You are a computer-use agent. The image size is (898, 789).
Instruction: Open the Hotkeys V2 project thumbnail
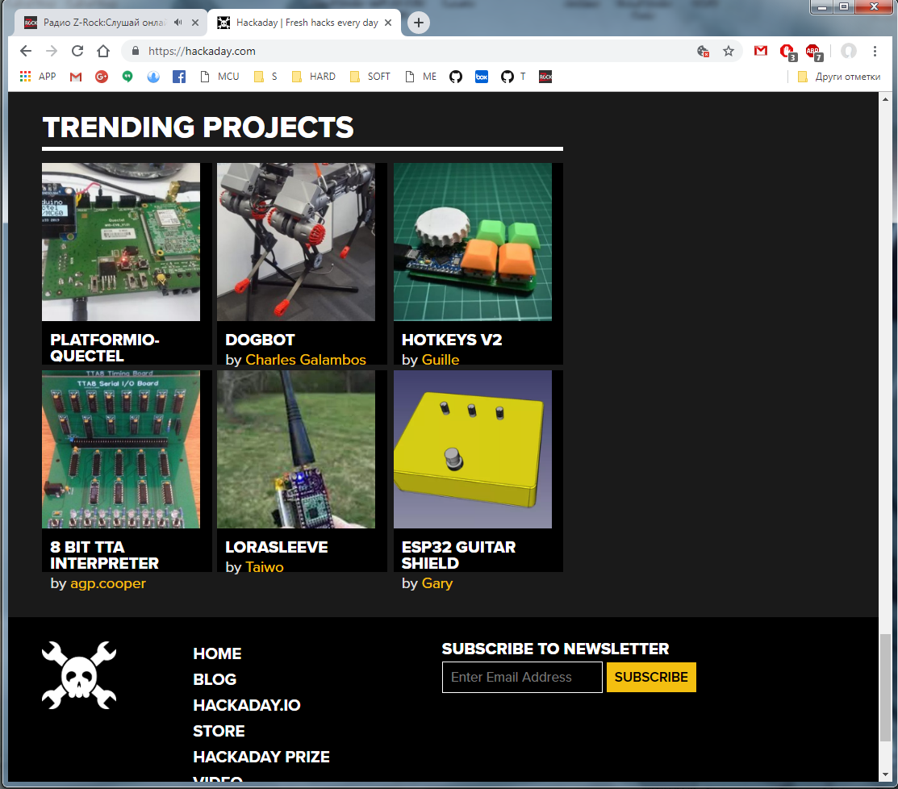tap(473, 242)
